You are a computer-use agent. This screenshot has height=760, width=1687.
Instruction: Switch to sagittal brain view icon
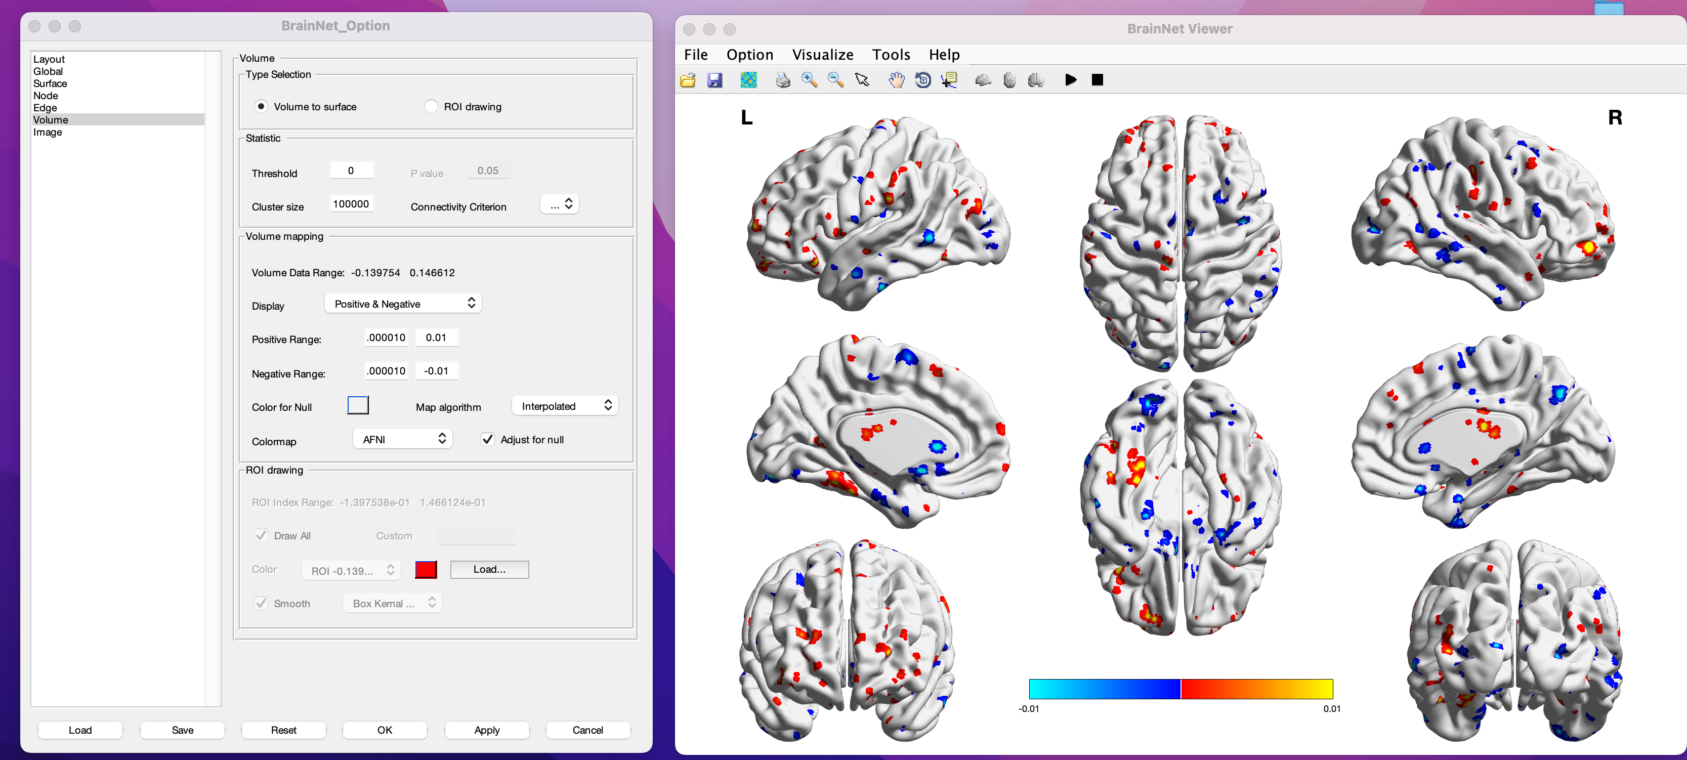983,80
